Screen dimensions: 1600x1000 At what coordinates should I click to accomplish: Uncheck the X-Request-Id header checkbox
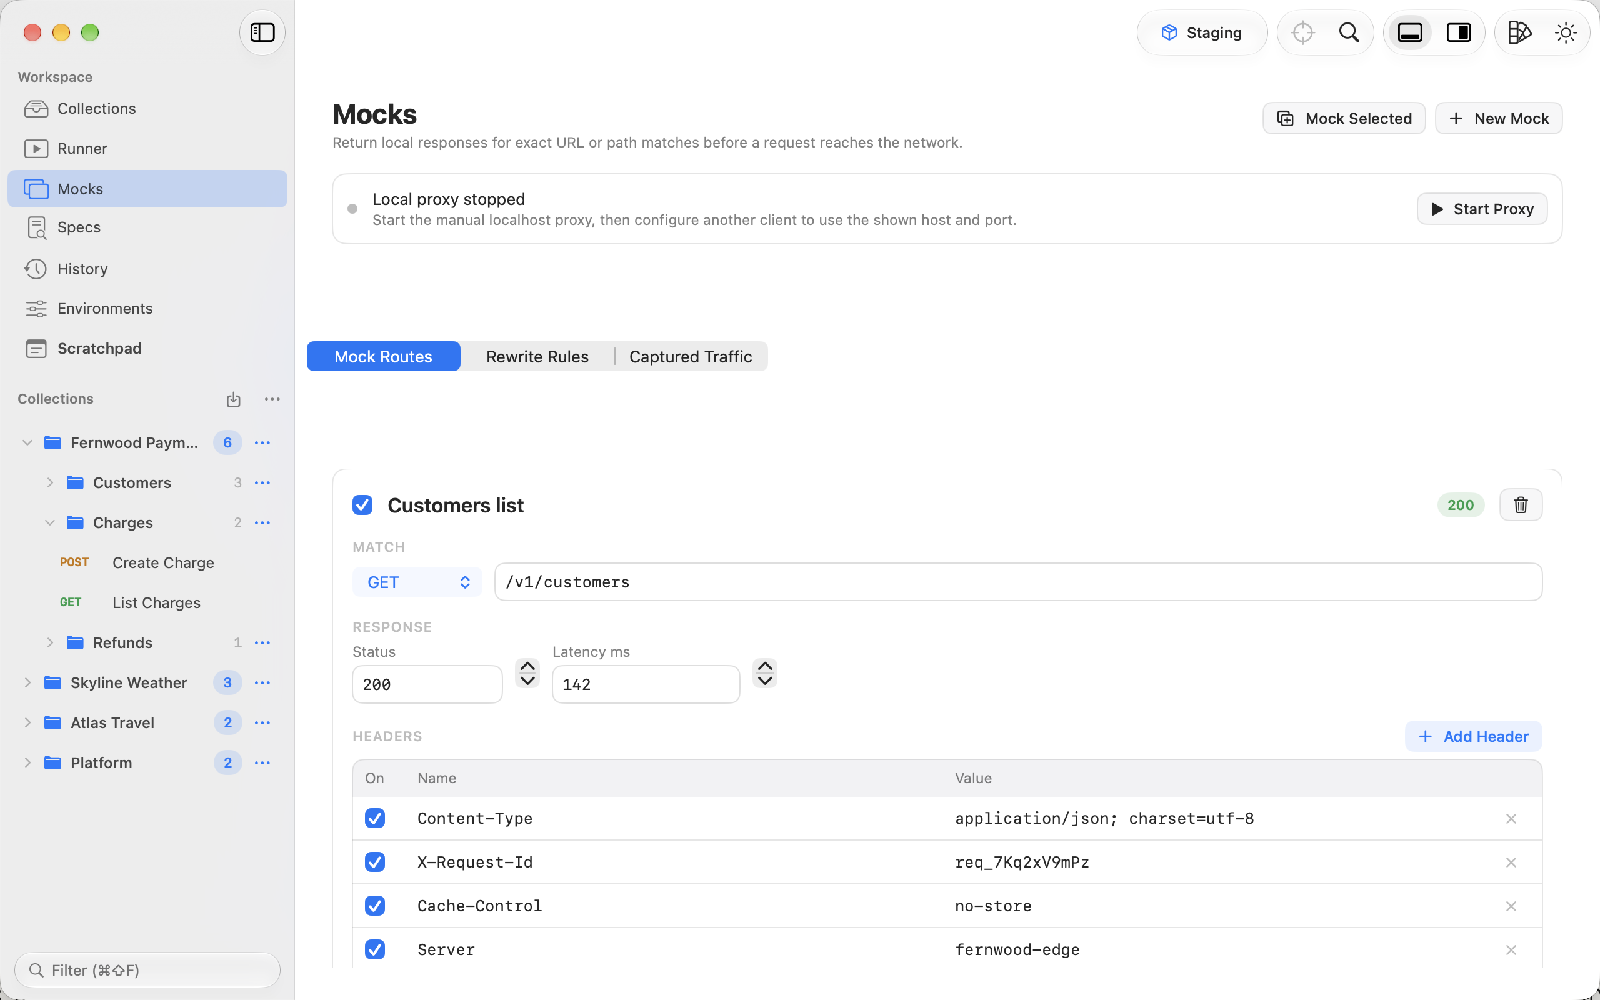click(375, 862)
